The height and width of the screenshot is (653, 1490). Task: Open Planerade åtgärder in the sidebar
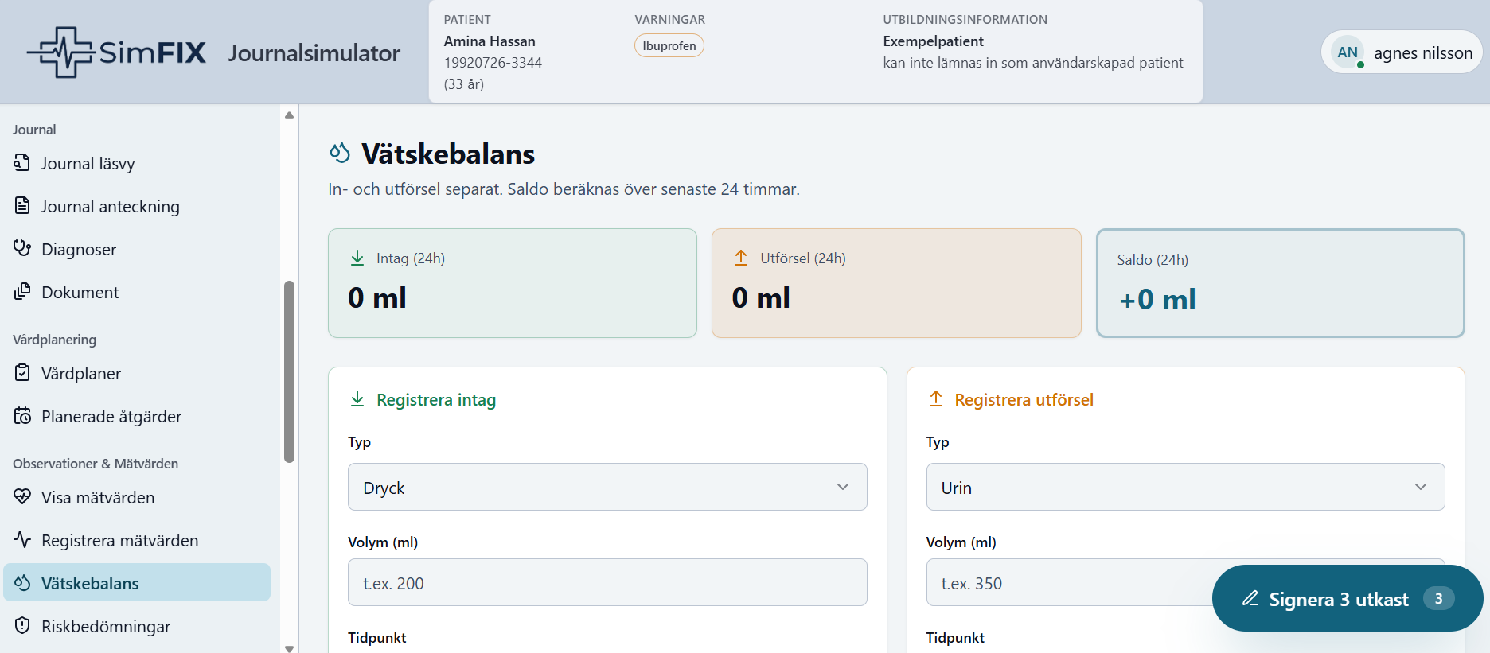pos(137,416)
